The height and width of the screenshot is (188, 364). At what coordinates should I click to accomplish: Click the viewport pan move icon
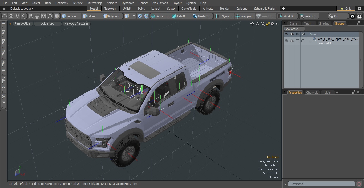pos(252,24)
